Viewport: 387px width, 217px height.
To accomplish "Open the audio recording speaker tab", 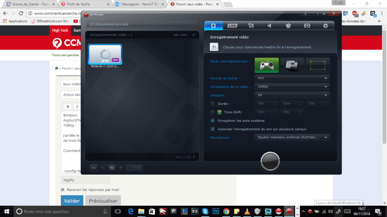I will [x=269, y=26].
